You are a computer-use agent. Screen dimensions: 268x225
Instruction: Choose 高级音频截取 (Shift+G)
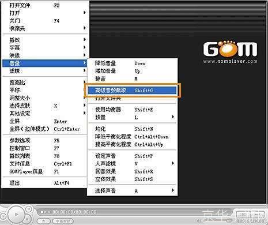[133, 90]
